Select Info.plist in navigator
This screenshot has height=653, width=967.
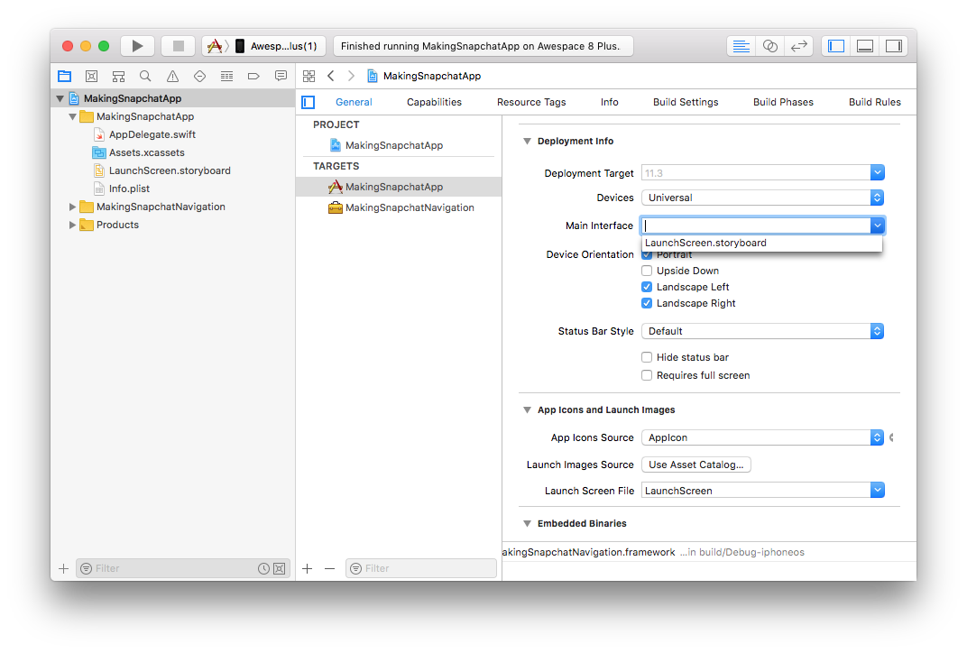click(130, 189)
